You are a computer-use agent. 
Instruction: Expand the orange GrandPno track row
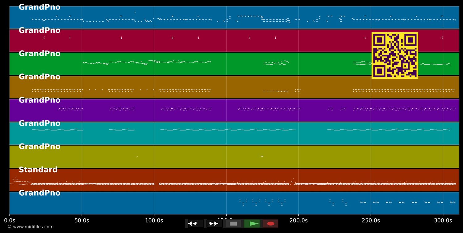(x=39, y=76)
